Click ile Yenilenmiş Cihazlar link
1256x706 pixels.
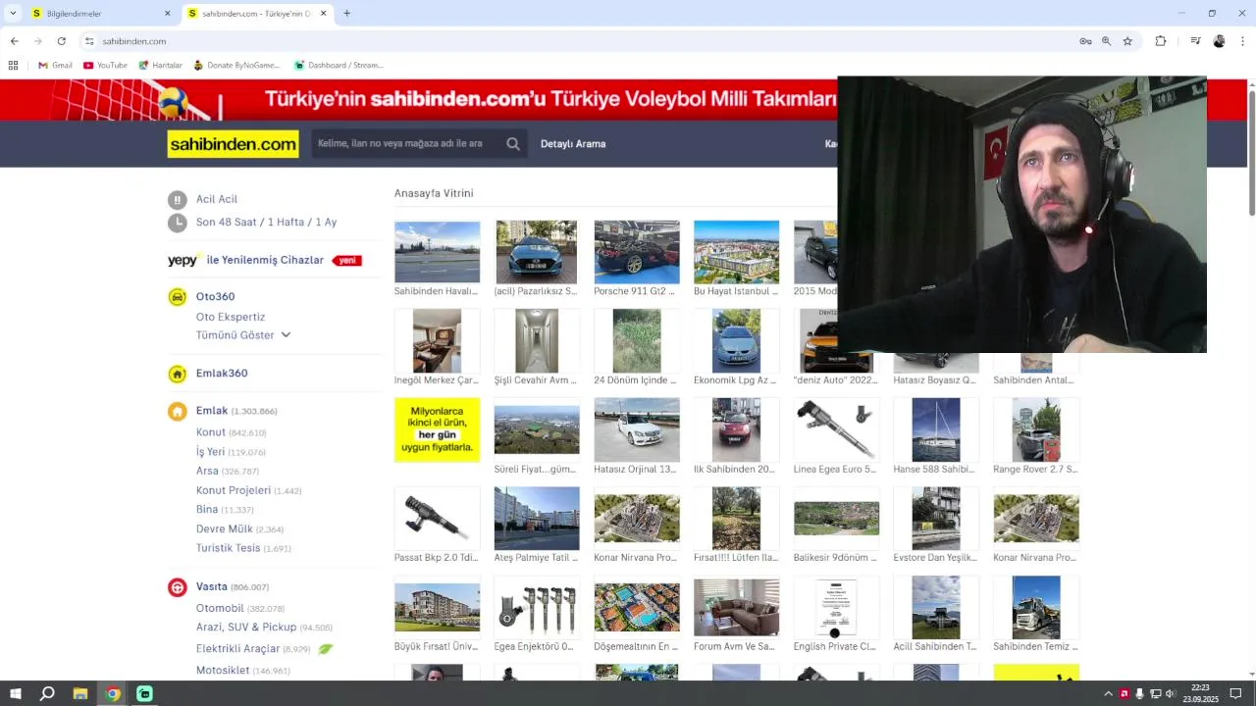tap(265, 260)
